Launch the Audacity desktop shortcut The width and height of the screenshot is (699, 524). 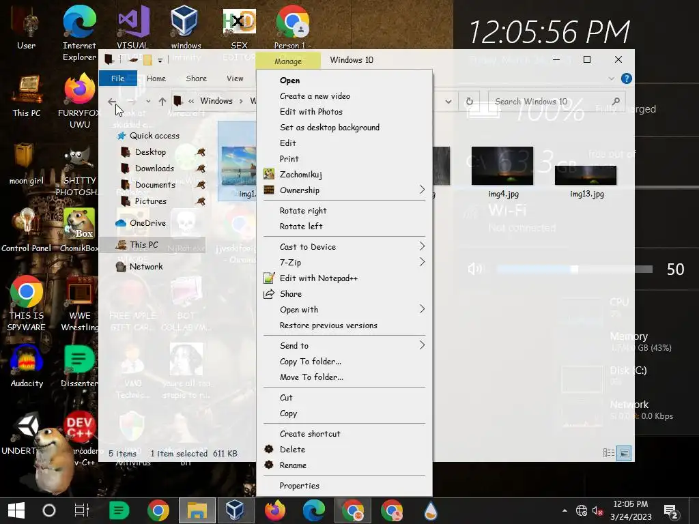pyautogui.click(x=27, y=366)
